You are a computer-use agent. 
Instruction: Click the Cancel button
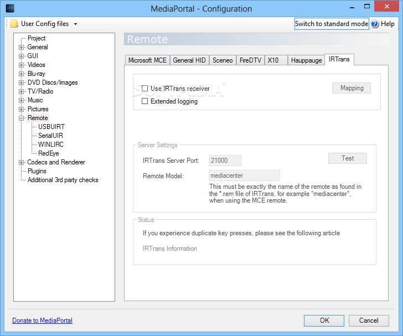(369, 321)
